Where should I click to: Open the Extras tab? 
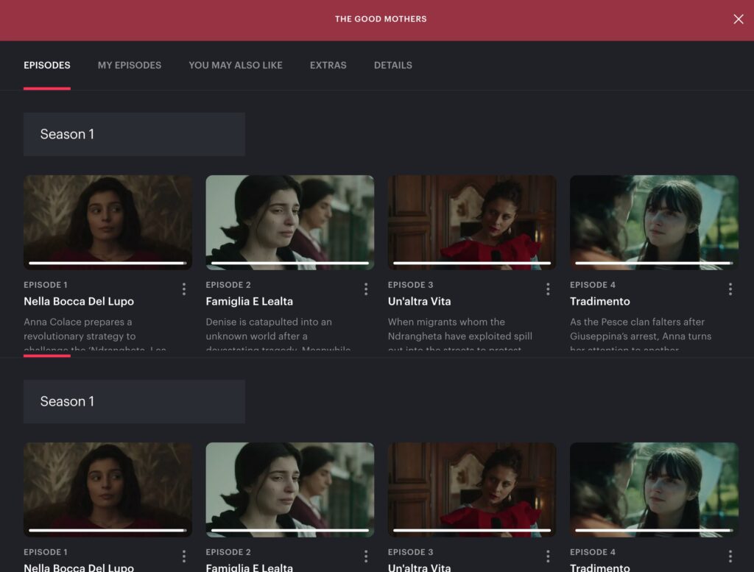click(x=328, y=66)
